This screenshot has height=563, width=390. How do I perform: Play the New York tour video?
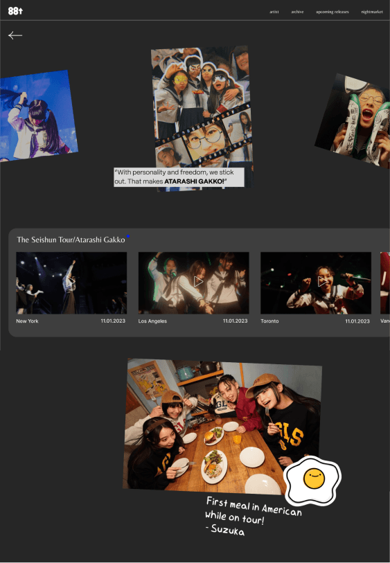[x=71, y=283]
